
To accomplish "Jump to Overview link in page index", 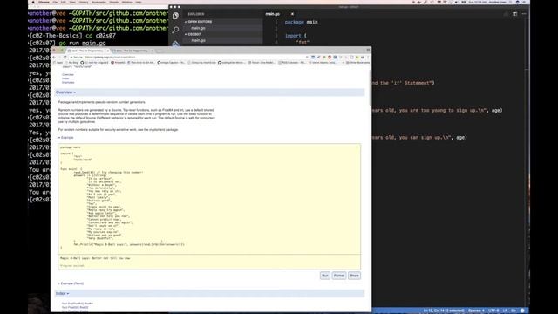I will [x=68, y=75].
